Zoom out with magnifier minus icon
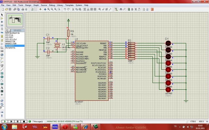The height and width of the screenshot is (130, 209). (52, 9)
